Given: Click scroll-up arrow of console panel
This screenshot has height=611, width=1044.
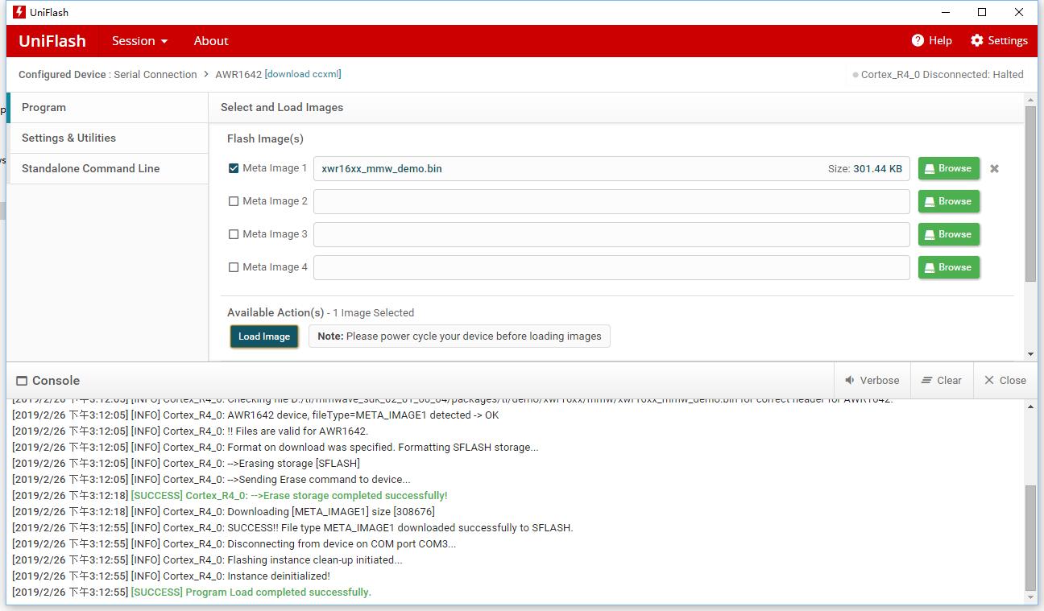Looking at the screenshot, I should coord(1030,407).
